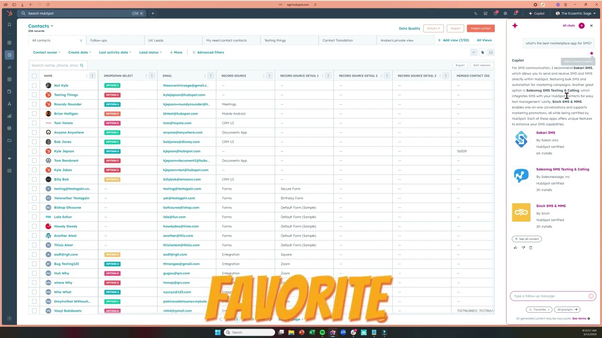Click the Search HubSpot field
This screenshot has width=602, height=338.
[81, 14]
